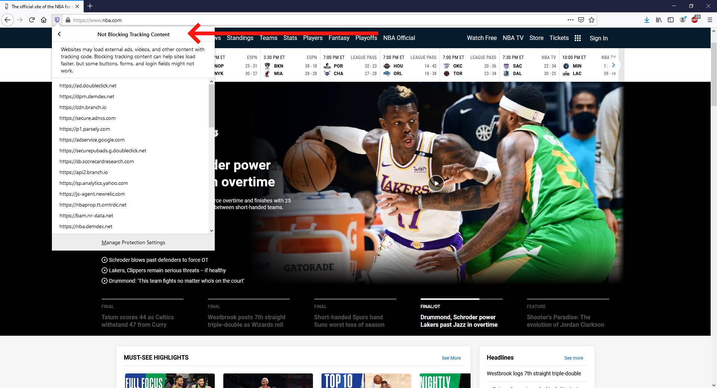
Task: Open the tracking protection shield panel
Action: pos(57,20)
